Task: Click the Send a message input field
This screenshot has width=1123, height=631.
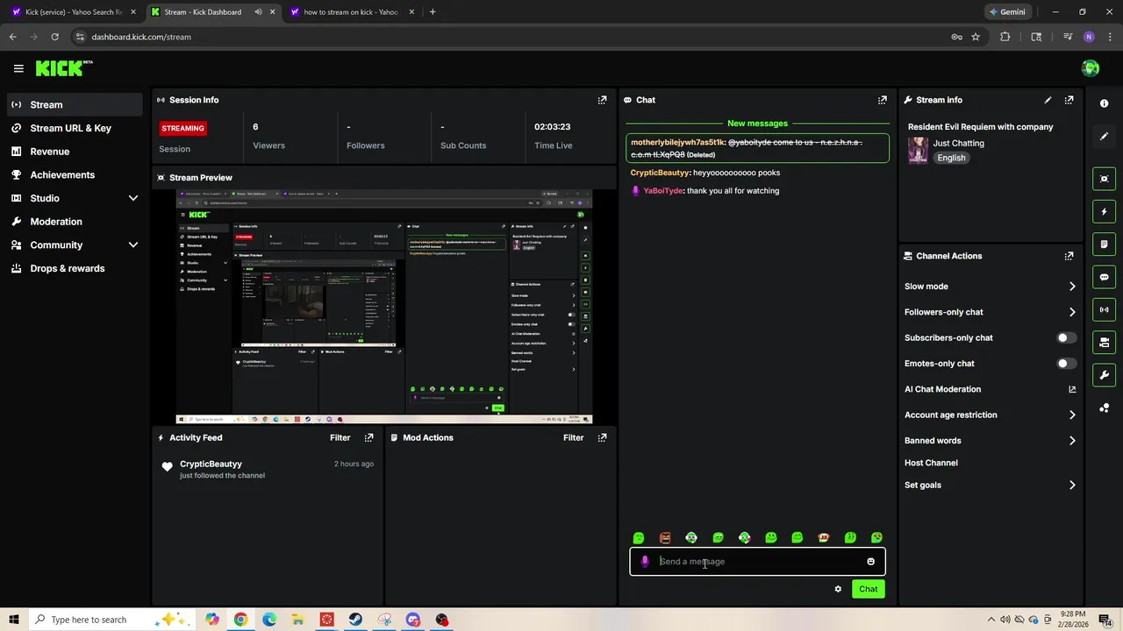Action: click(757, 562)
